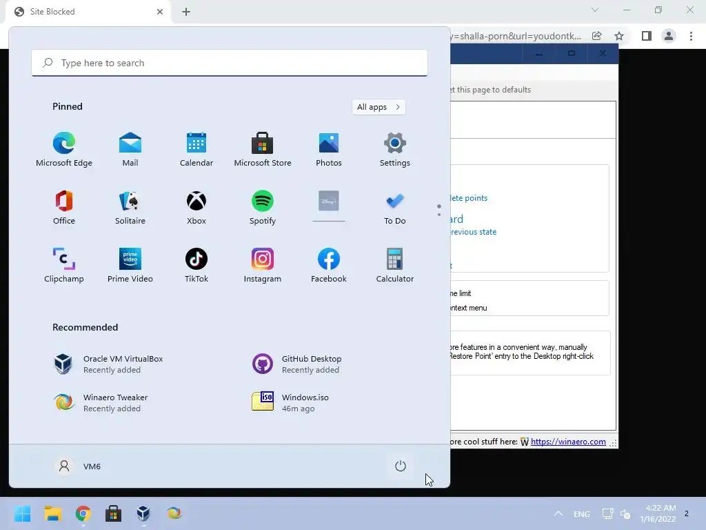
Task: Open the network tray icon
Action: pyautogui.click(x=608, y=513)
